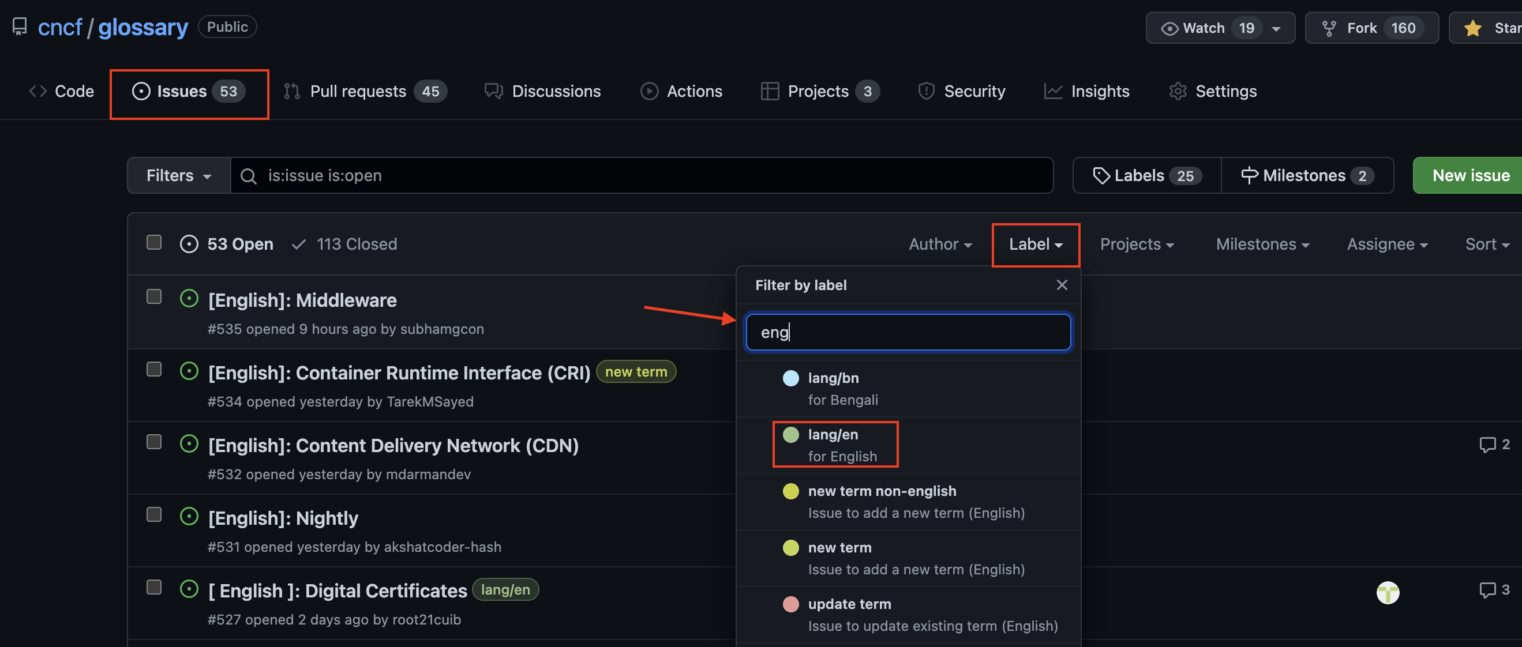1522x647 pixels.
Task: Click the New issue button
Action: pos(1472,174)
